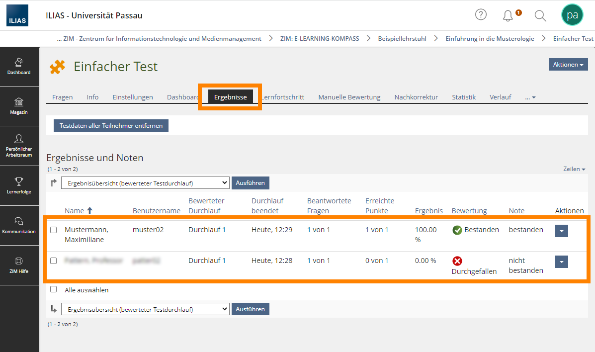The height and width of the screenshot is (352, 595).
Task: Open Beispiellehrstuhl breadcrumb link
Action: coord(402,39)
